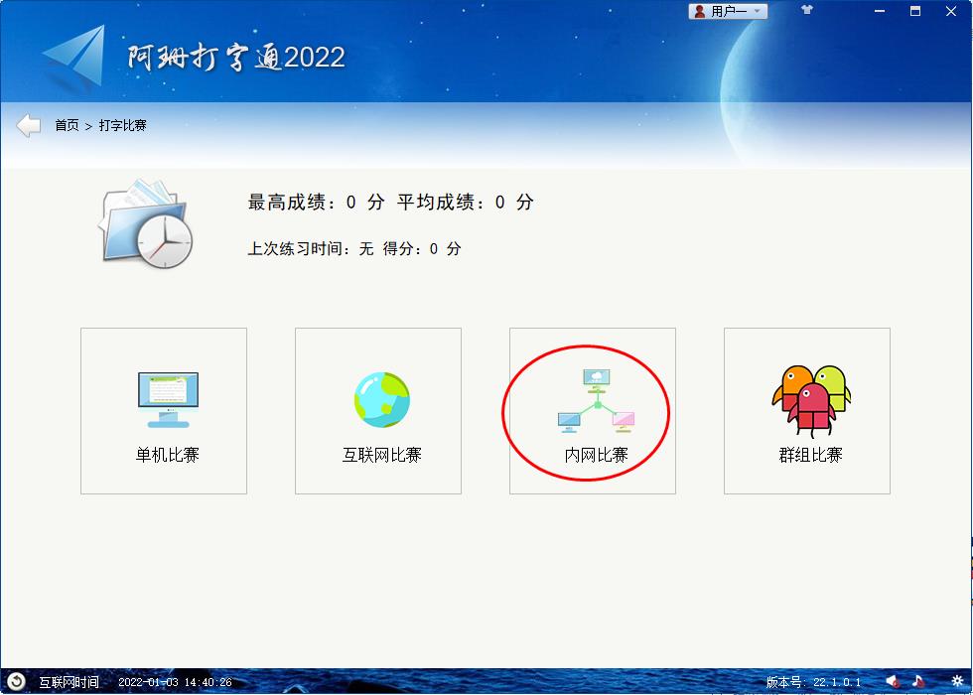Maximize the application window

[x=915, y=11]
